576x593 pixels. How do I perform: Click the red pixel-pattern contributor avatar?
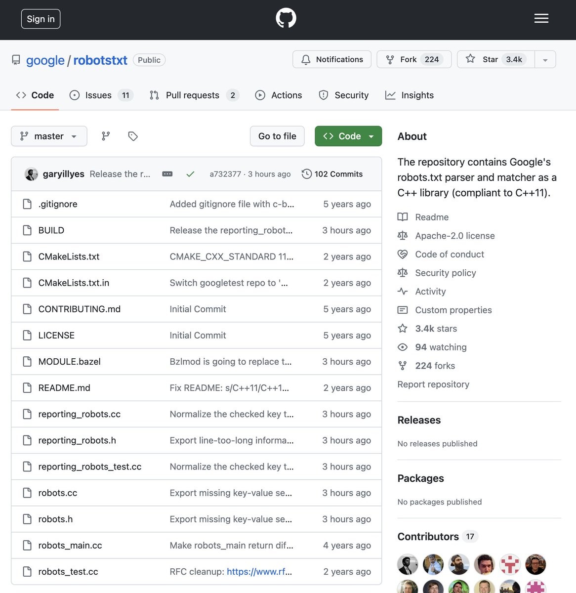click(x=510, y=564)
